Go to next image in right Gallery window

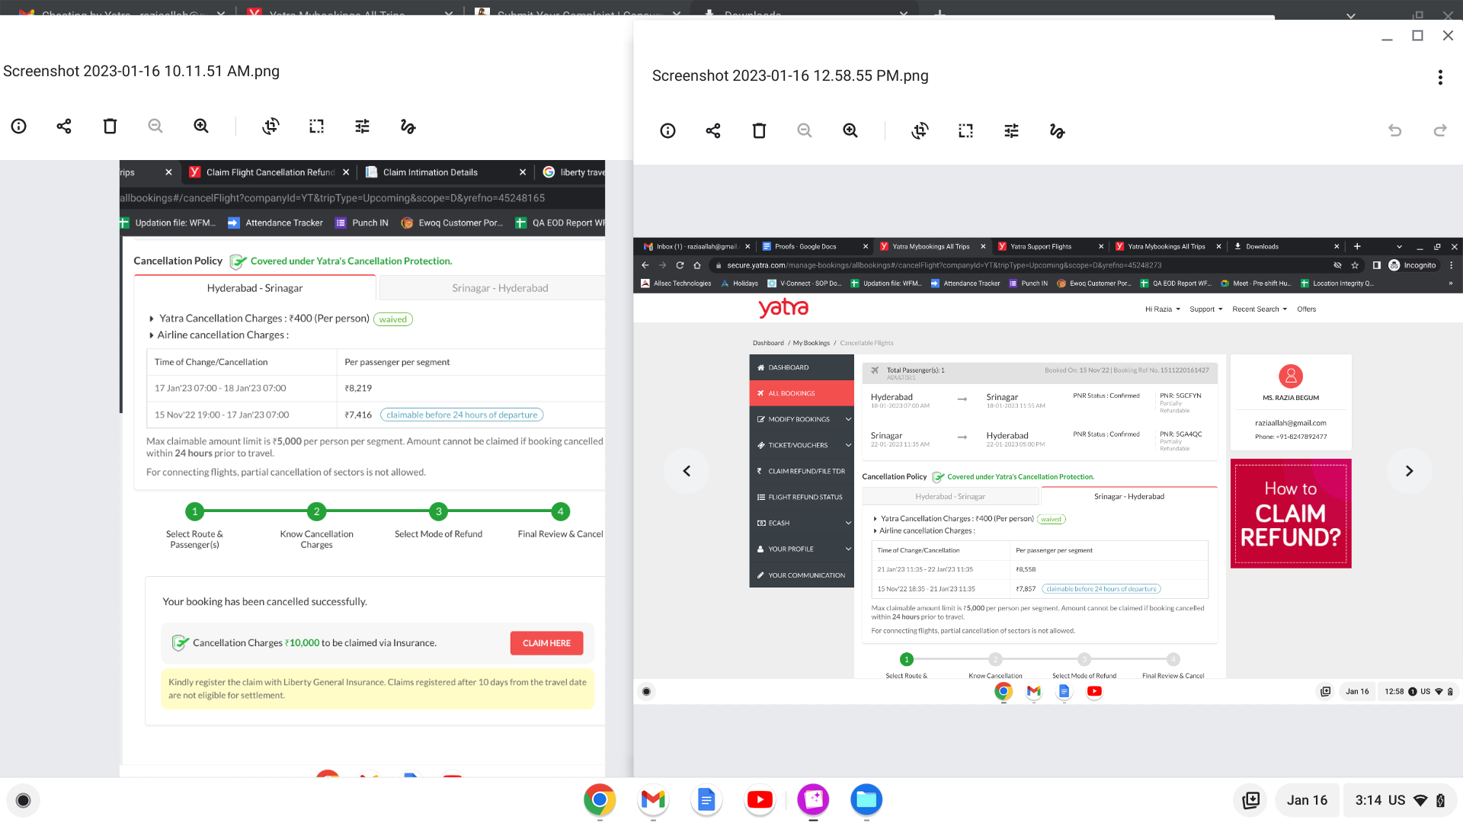coord(1409,471)
